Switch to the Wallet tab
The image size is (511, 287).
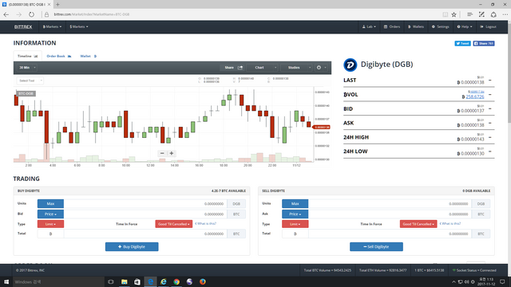tap(89, 56)
